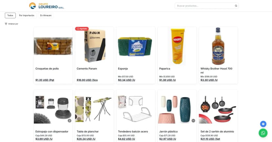The height and width of the screenshot is (142, 272).
Task: Click the Esponja price $0.34 USD /U
Action: point(126,80)
